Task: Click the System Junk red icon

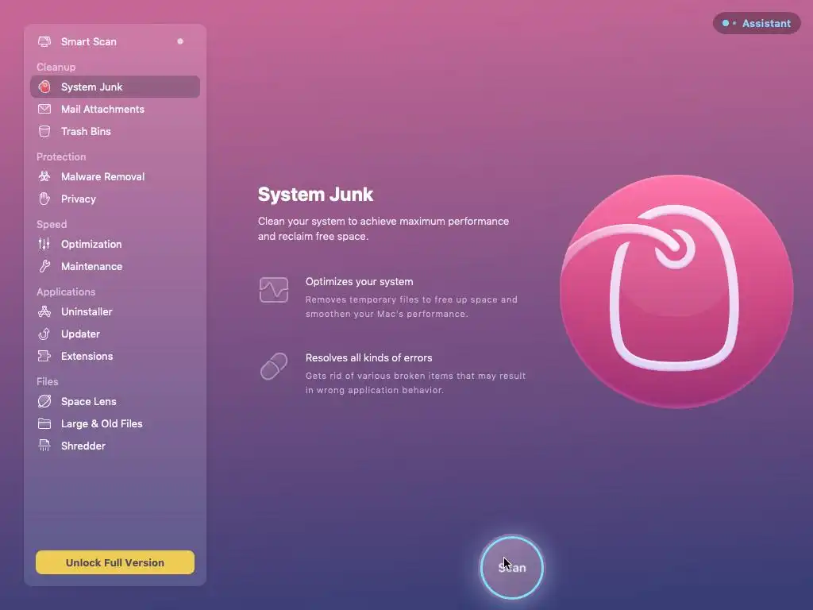Action: click(x=44, y=87)
